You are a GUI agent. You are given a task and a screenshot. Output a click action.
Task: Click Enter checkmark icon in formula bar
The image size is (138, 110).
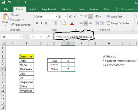[41, 37]
